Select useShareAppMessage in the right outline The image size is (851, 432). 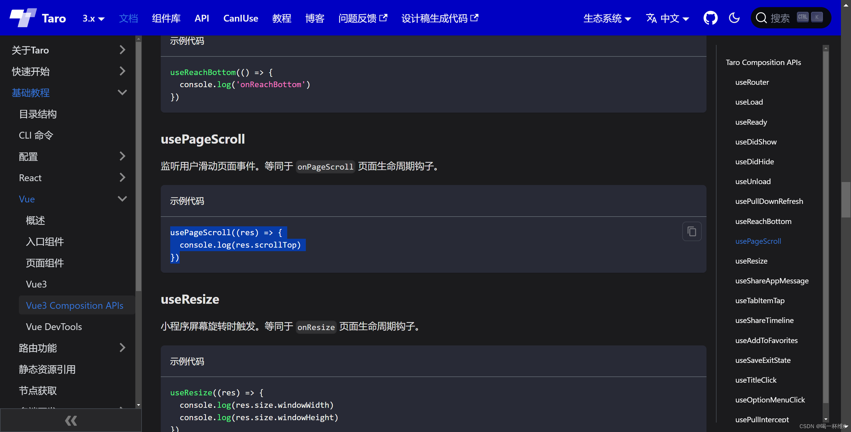(x=772, y=280)
